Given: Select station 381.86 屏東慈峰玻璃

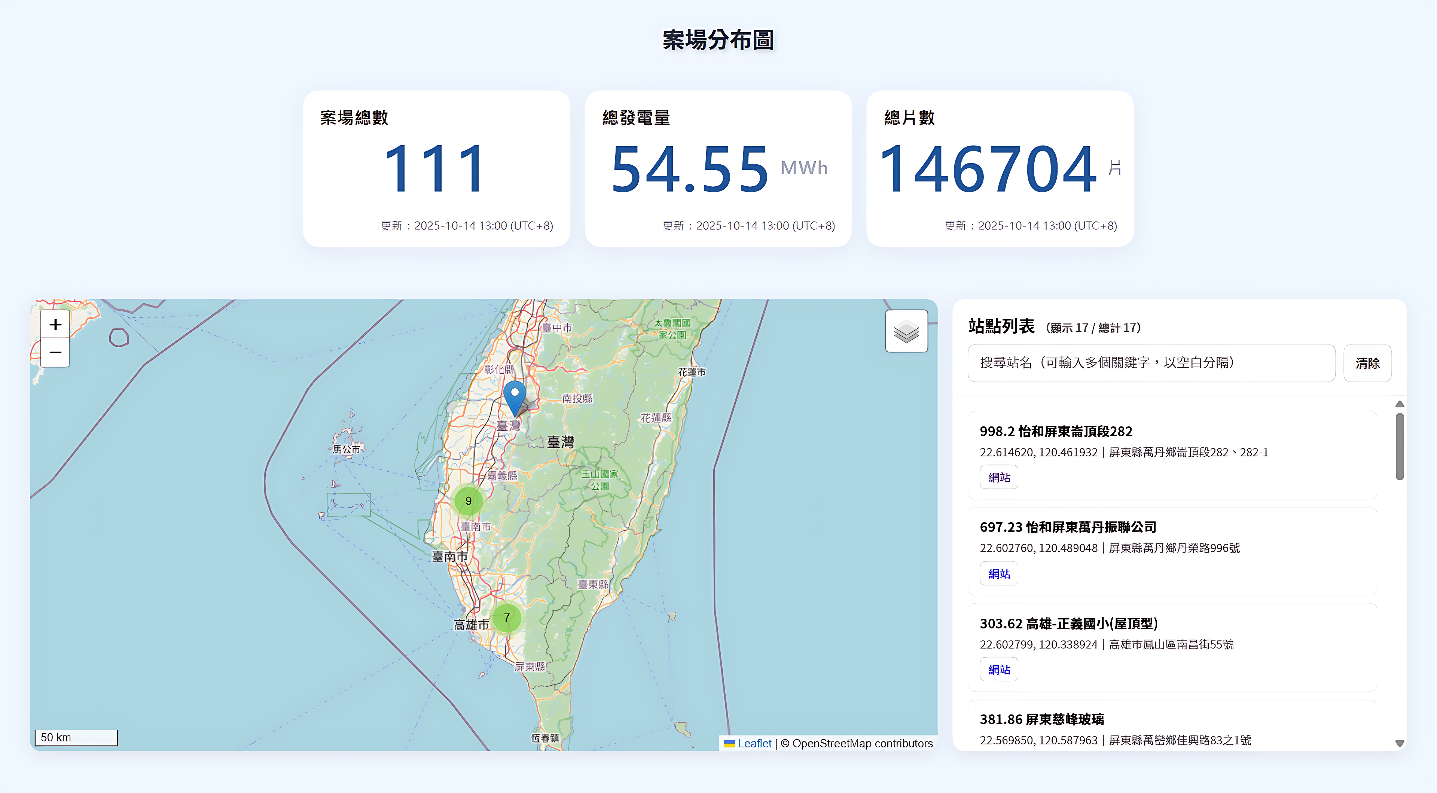Looking at the screenshot, I should click(1041, 719).
